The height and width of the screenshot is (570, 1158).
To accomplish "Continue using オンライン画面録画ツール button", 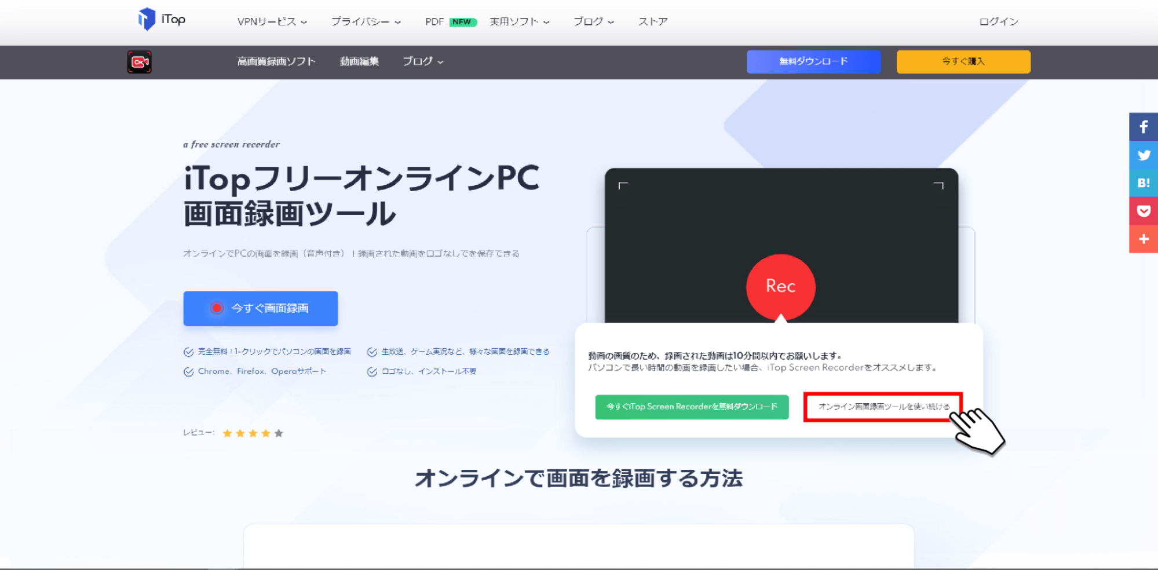I will click(883, 407).
